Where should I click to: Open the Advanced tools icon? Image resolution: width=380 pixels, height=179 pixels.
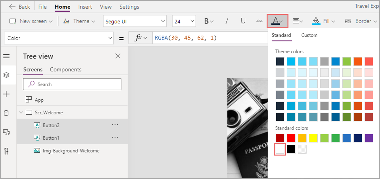6,151
